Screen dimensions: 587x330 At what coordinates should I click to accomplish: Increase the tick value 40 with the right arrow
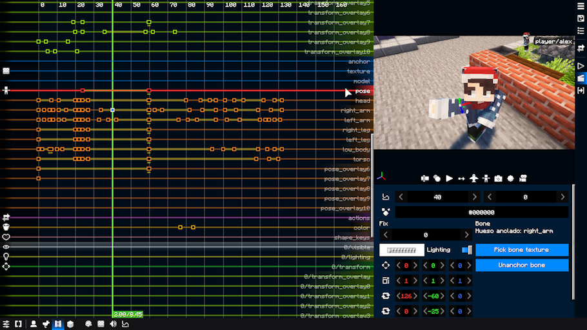(475, 197)
